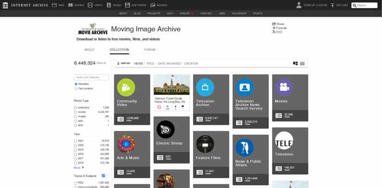Open the Contact menu link
382x188 pixels.
tap(206, 13)
